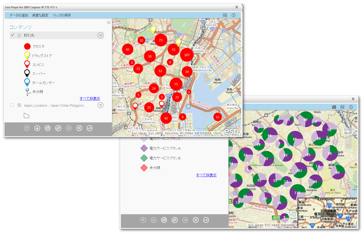Click すべて非表示 link in back window
The height and width of the screenshot is (234, 364).
click(x=206, y=175)
